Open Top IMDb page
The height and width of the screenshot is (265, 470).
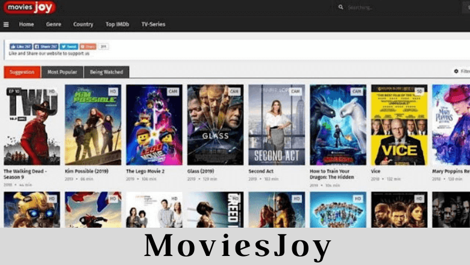pyautogui.click(x=117, y=24)
